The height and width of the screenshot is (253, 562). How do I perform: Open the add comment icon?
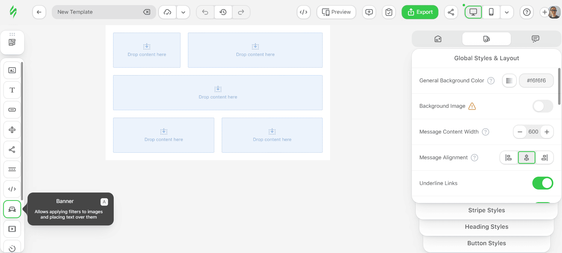pos(369,12)
